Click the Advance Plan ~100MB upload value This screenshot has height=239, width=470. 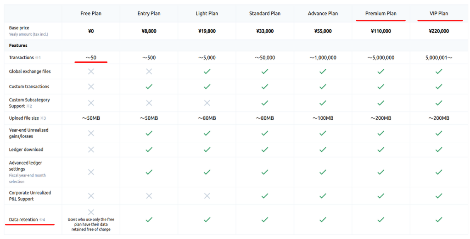click(323, 118)
